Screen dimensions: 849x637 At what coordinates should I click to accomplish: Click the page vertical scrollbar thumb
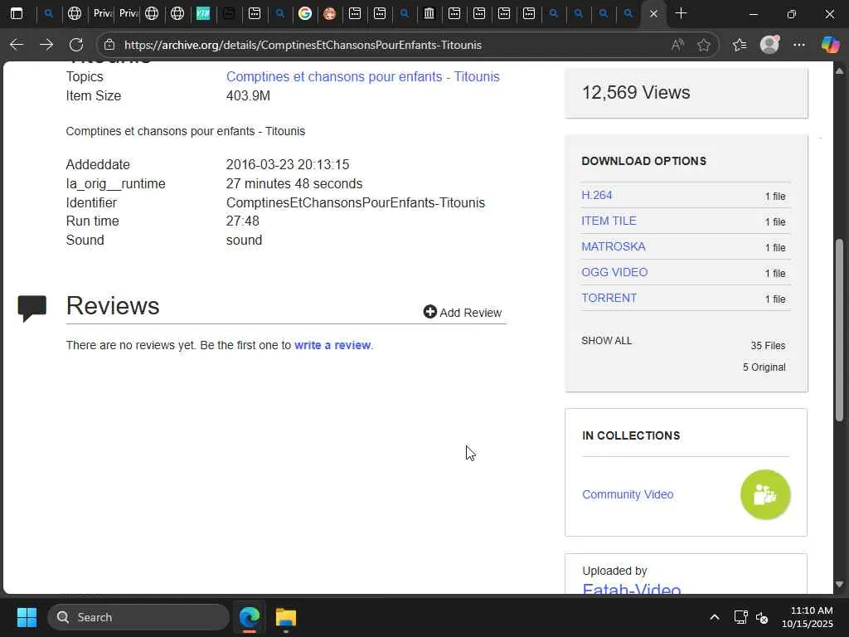pos(839,330)
